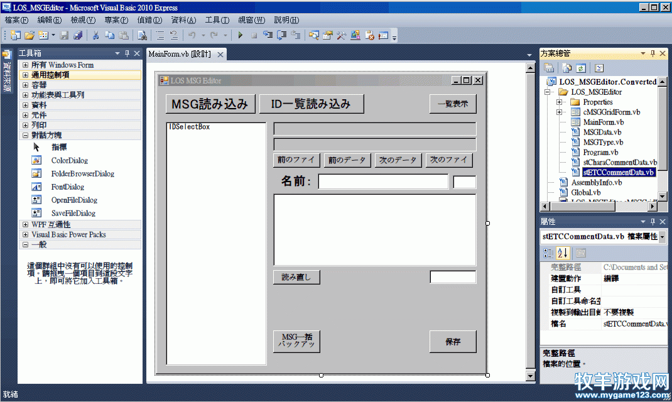The width and height of the screenshot is (672, 402).
Task: Toggle auto-hide pin on the 屬性 panel
Action: pyautogui.click(x=653, y=222)
